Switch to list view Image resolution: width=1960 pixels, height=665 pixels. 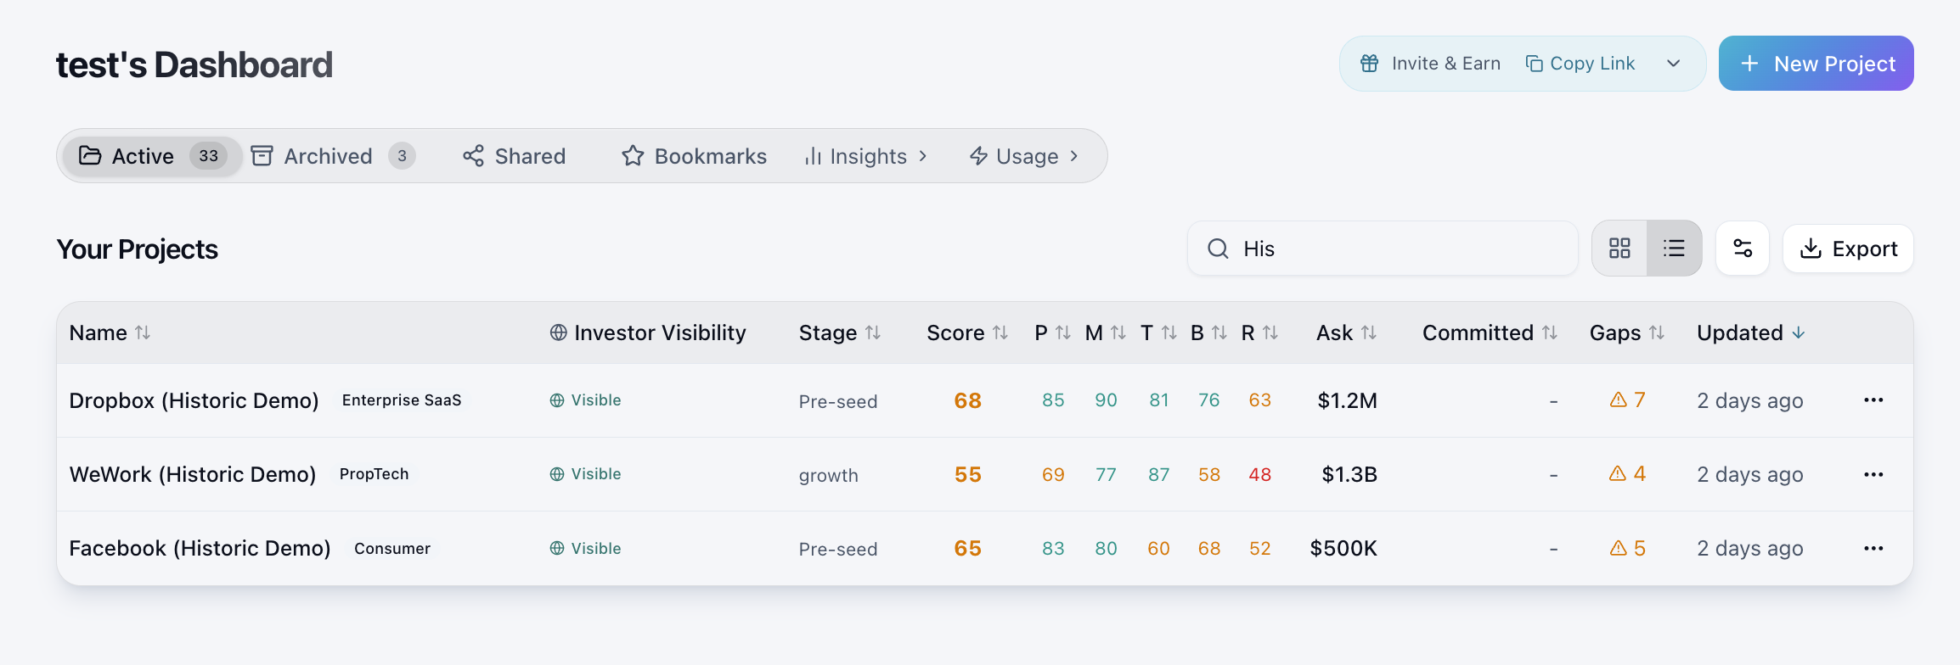(x=1674, y=249)
